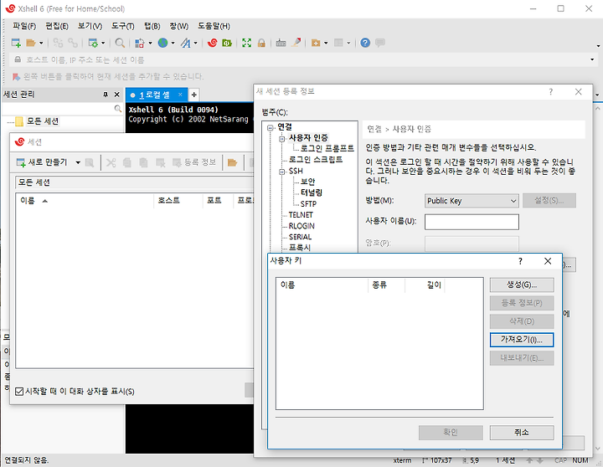
Task: Collapse the '연결' tree node
Action: coord(271,127)
